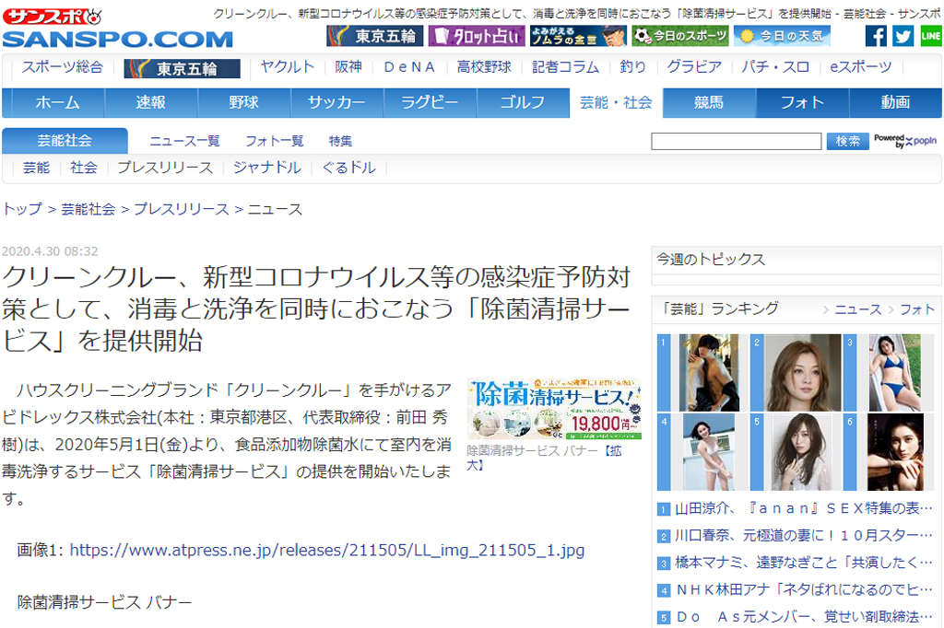The width and height of the screenshot is (944, 628).
Task: Open the 山田涼介 anan ranking headline
Action: [804, 509]
